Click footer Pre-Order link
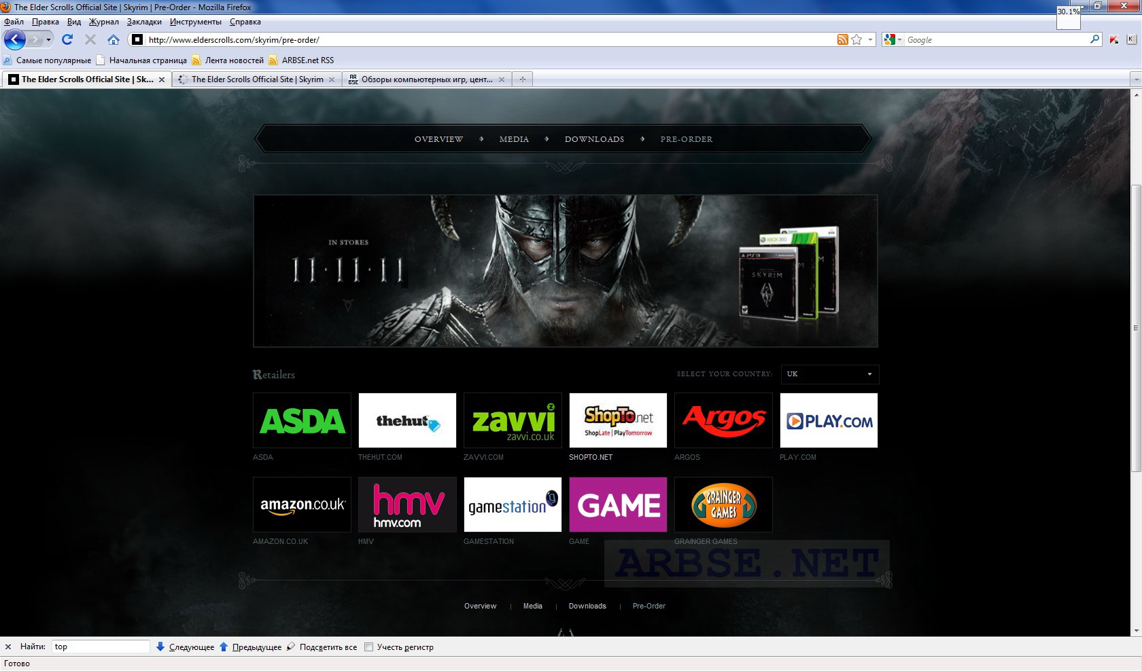This screenshot has height=671, width=1142. point(649,606)
